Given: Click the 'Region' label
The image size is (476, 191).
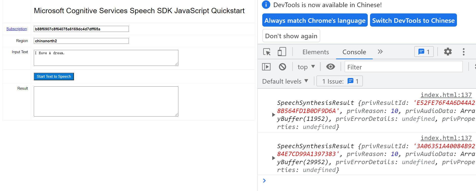Looking at the screenshot, I should [x=22, y=41].
